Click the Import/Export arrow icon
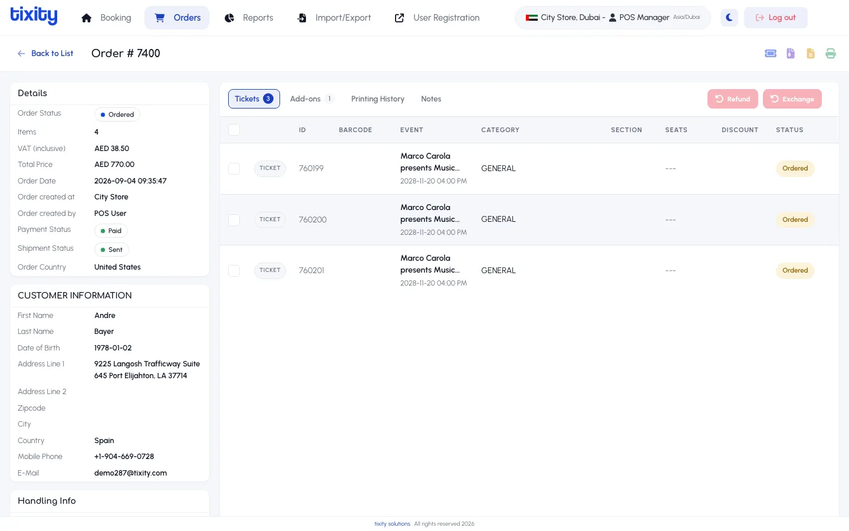Viewport: 849px width, 531px height. pyautogui.click(x=302, y=18)
